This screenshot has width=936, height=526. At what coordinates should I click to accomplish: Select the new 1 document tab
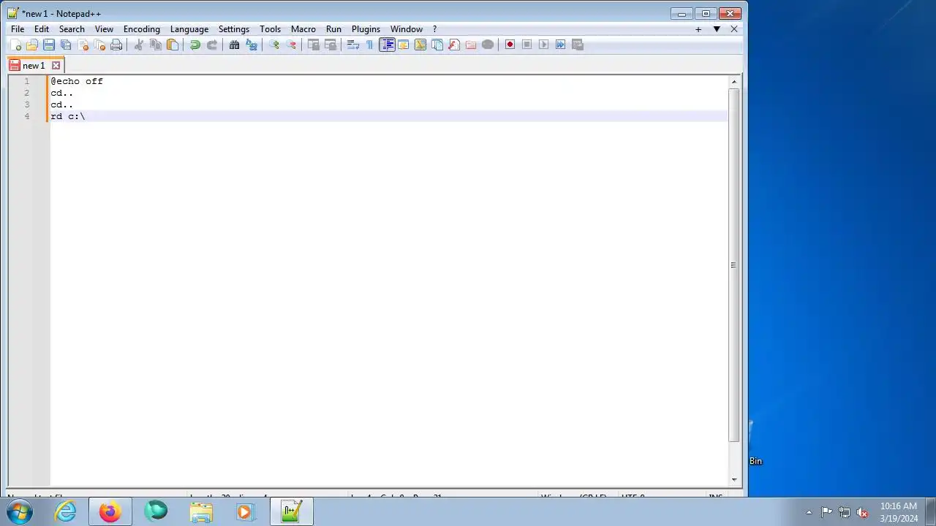click(x=35, y=65)
